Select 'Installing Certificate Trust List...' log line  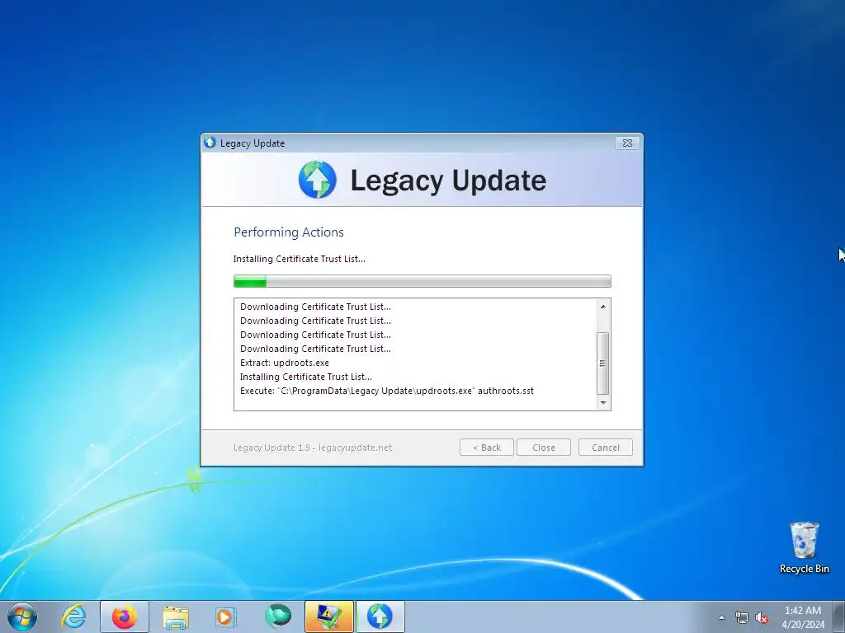pos(306,377)
